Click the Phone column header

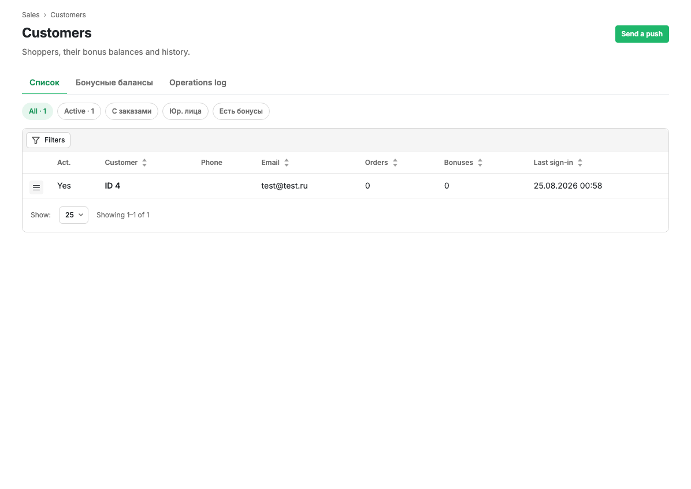(x=211, y=163)
